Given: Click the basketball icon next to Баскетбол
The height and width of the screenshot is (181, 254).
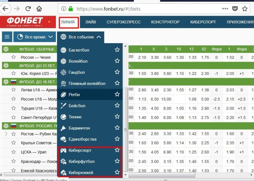Looking at the screenshot, I should point(63,50).
